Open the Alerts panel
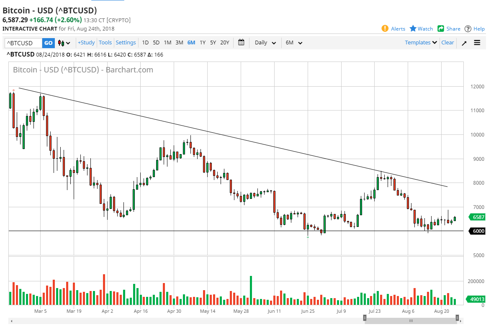491x327 pixels. (x=393, y=28)
